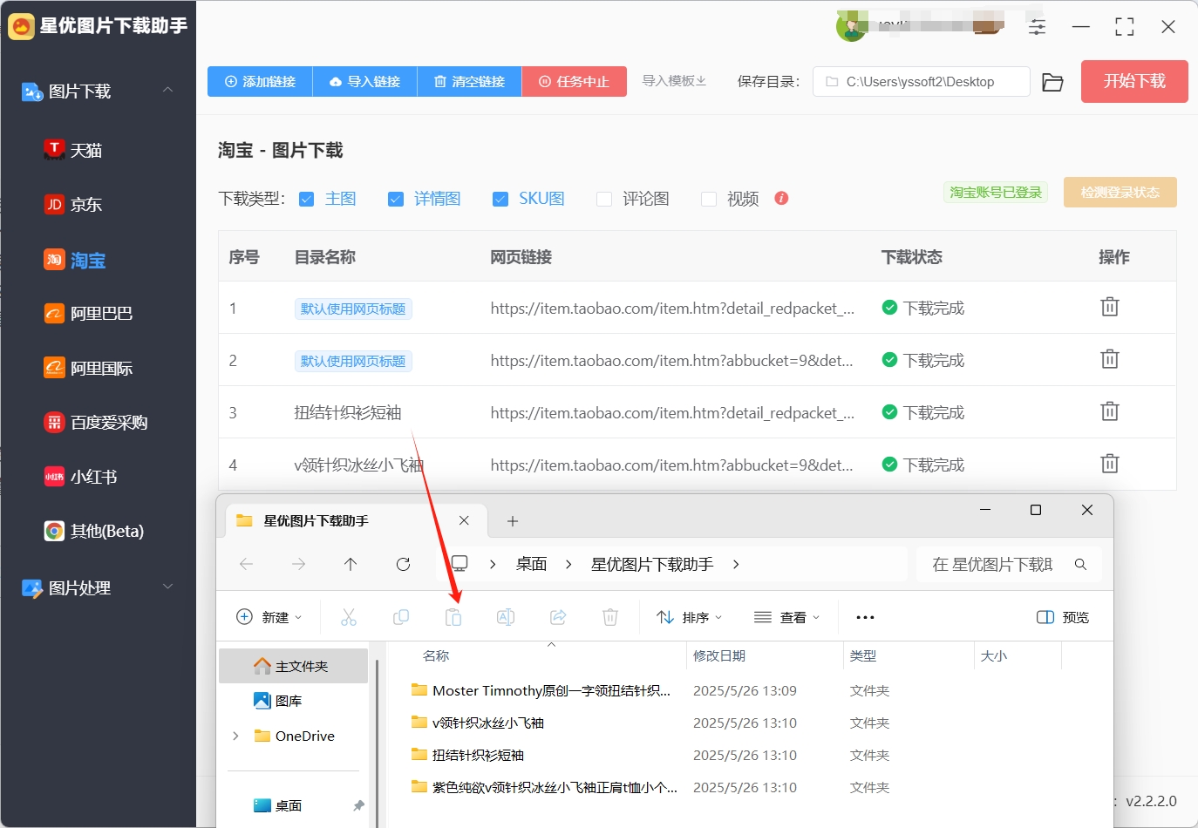Enable the 视频 checkbox
The image size is (1198, 828).
point(709,200)
